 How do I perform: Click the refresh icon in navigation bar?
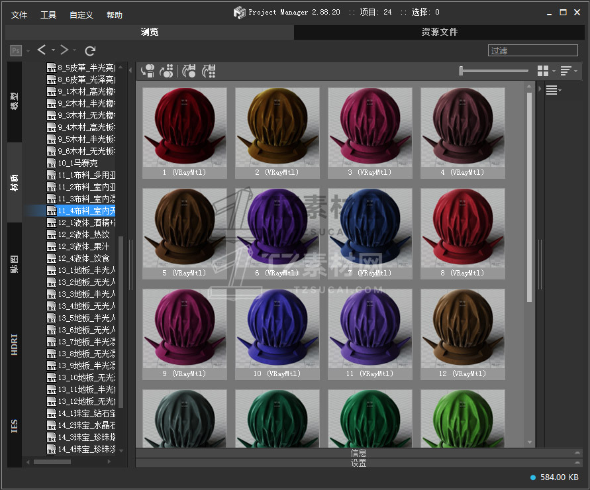click(x=91, y=50)
